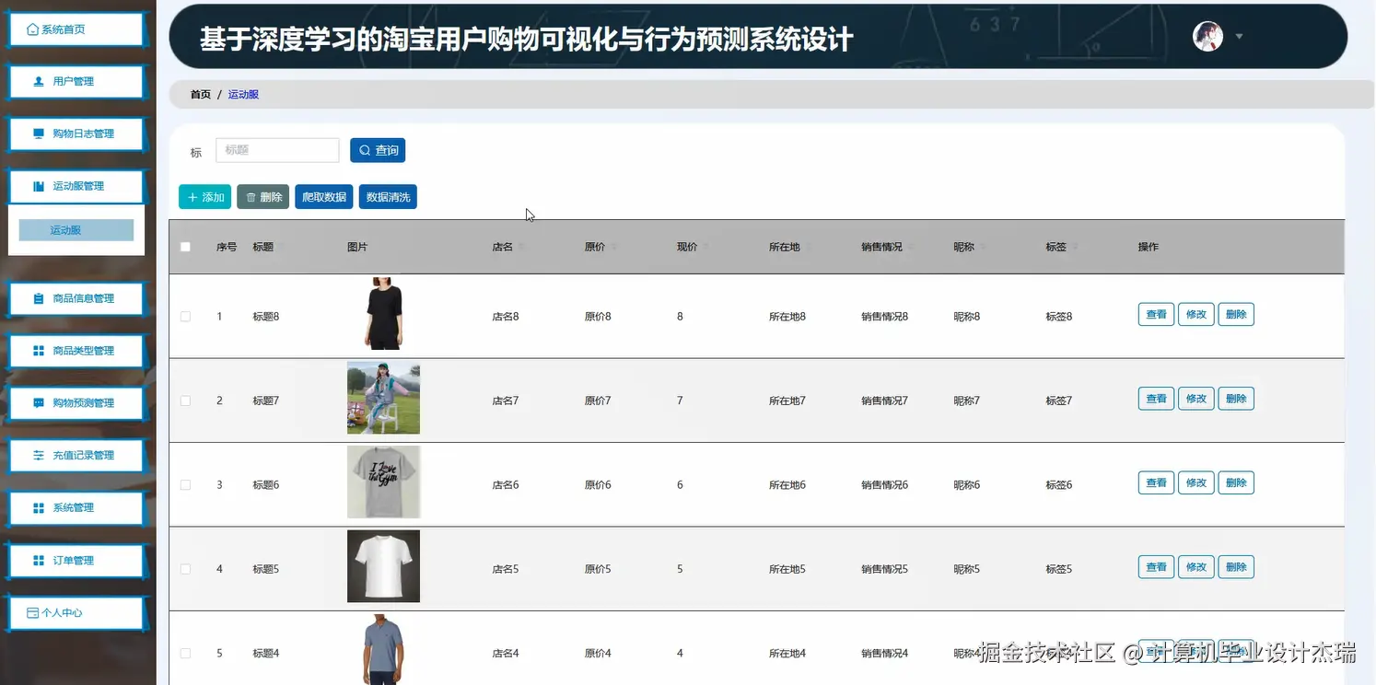Run 数据清洗 data cleaning button
1376x685 pixels.
388,197
